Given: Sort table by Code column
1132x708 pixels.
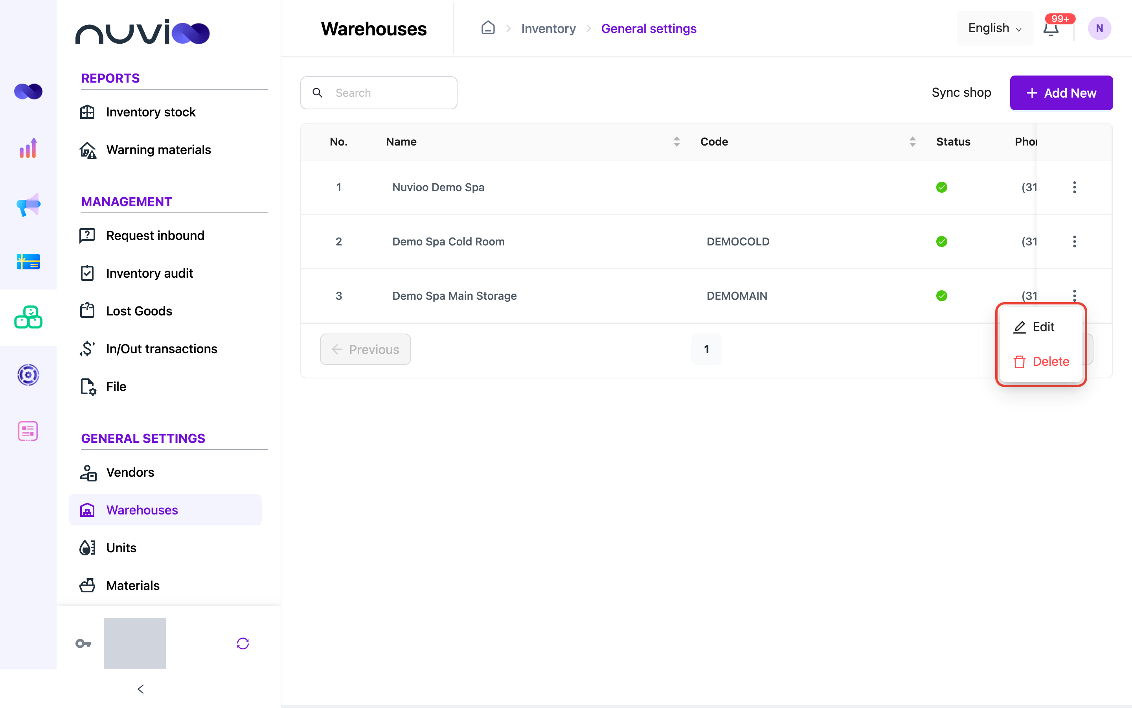Looking at the screenshot, I should pyautogui.click(x=912, y=142).
